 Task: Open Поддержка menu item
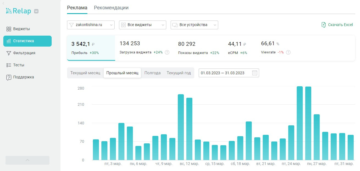click(27, 77)
